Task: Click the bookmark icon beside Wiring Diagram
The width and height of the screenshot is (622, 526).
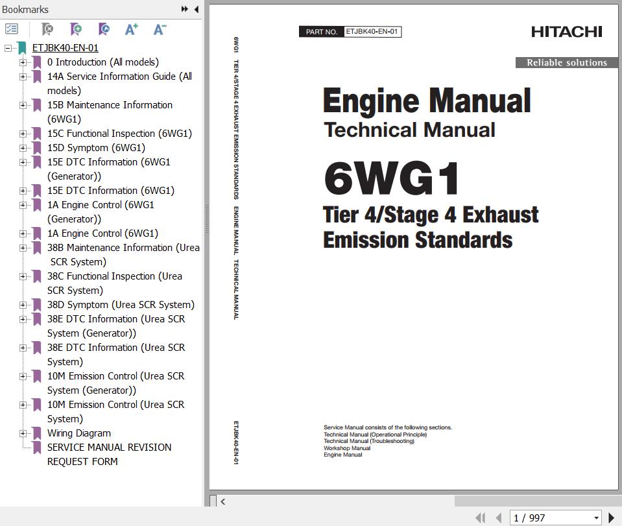Action: coord(37,433)
